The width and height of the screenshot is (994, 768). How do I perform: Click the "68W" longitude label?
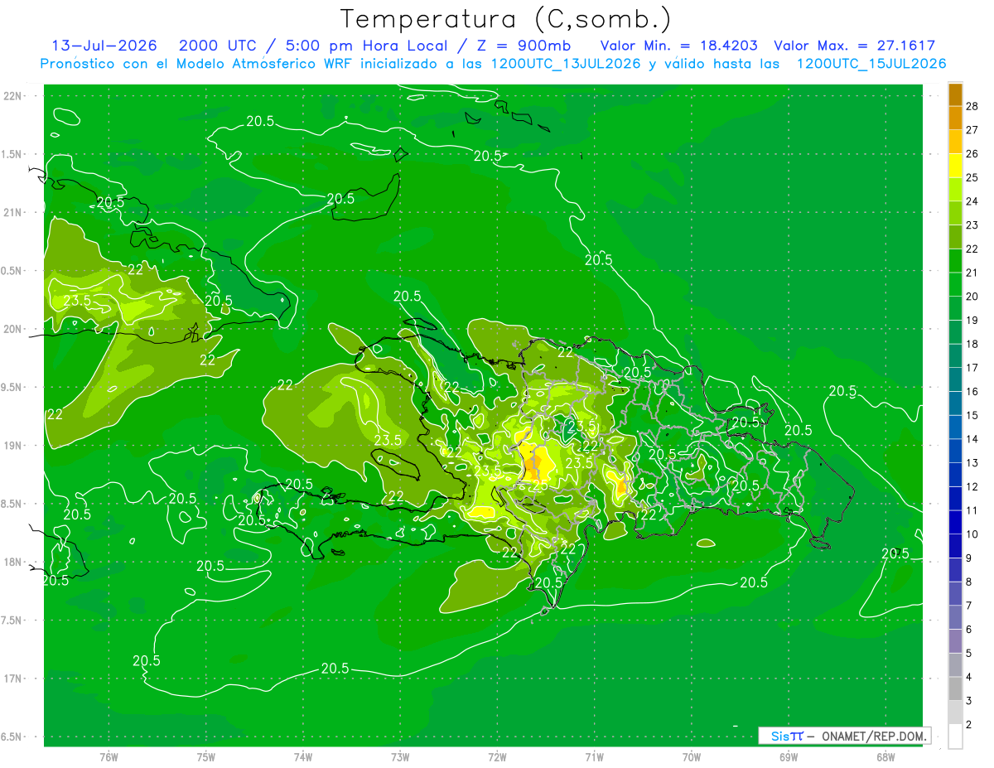[885, 756]
